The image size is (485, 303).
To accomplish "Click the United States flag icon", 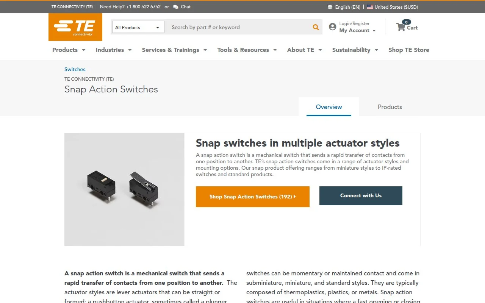I will click(370, 7).
